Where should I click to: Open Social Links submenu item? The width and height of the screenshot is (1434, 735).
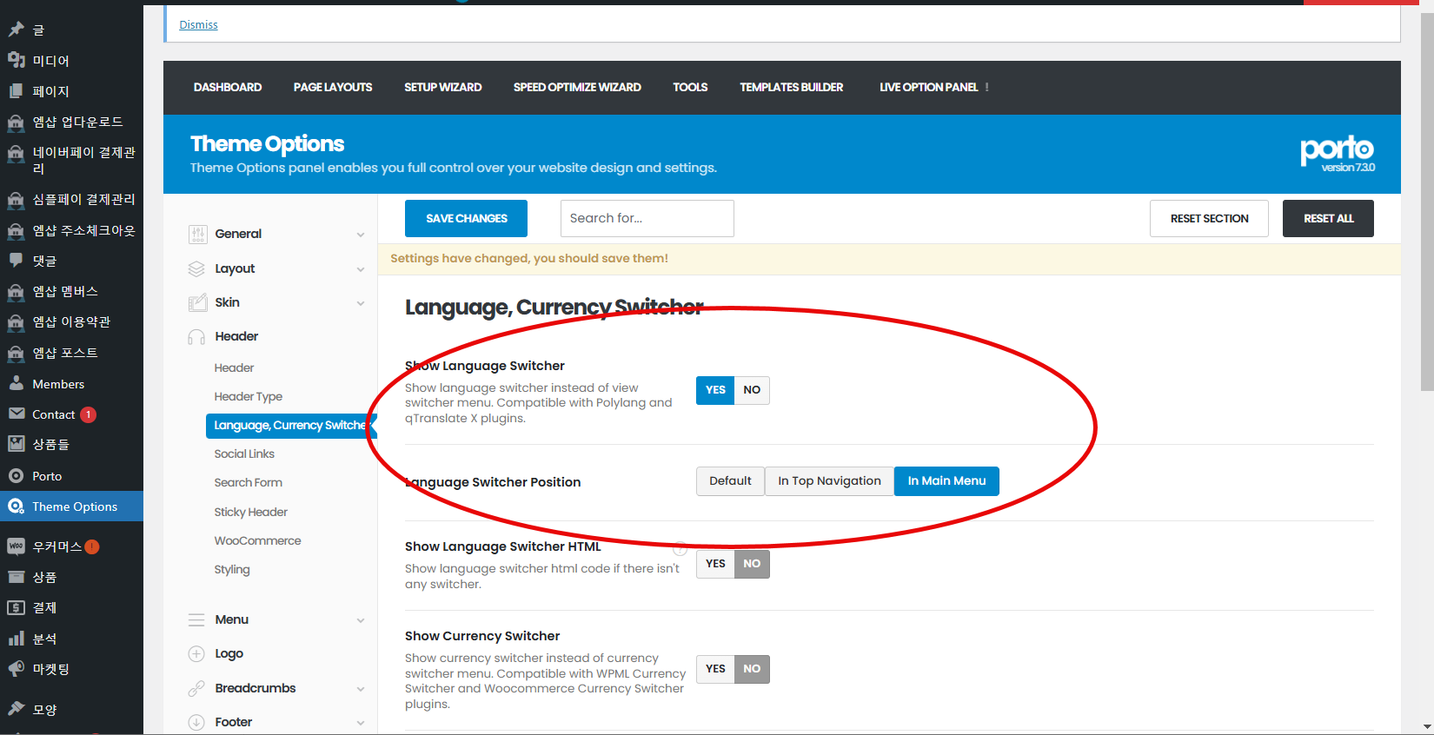click(244, 454)
